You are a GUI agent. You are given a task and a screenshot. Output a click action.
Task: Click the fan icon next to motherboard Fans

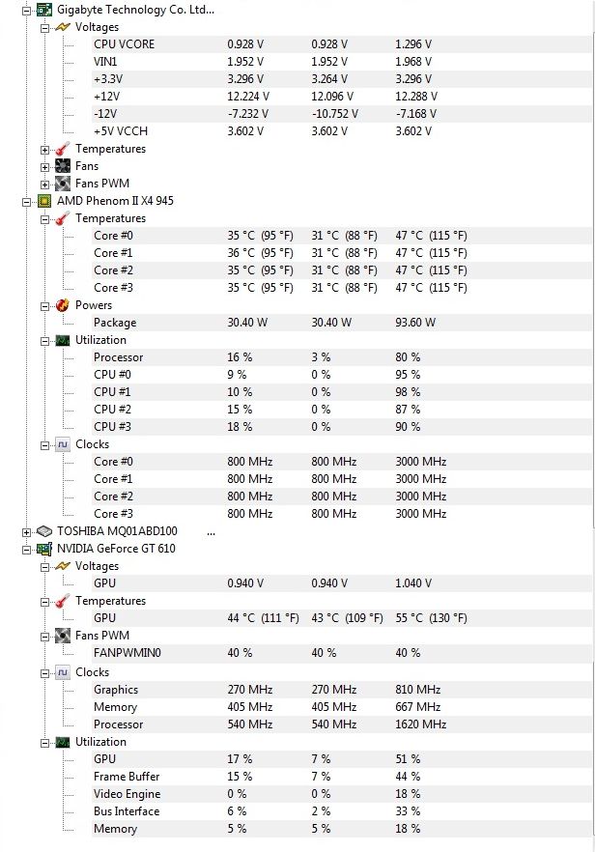coord(63,166)
